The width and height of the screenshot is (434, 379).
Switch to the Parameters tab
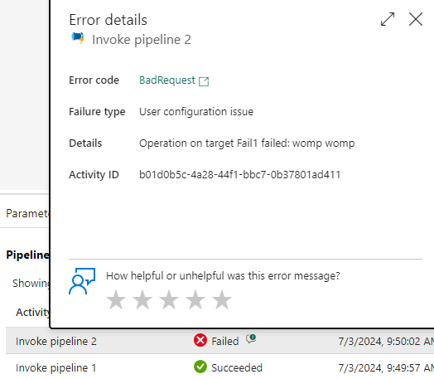click(27, 214)
